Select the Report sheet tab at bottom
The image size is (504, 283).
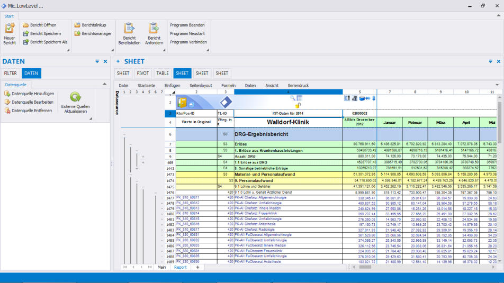click(x=181, y=267)
